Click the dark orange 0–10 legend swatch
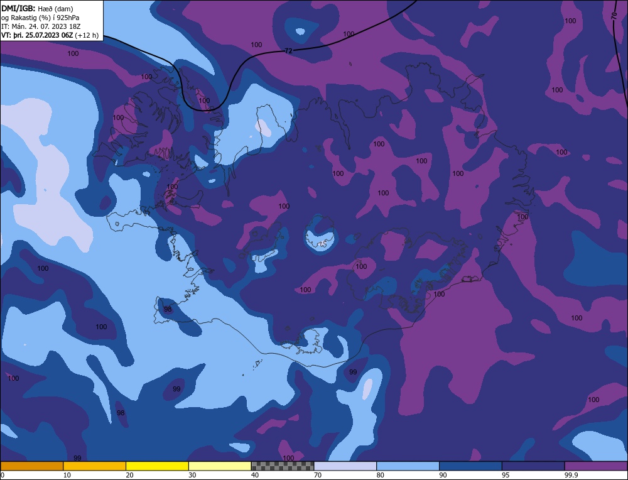 (31, 466)
